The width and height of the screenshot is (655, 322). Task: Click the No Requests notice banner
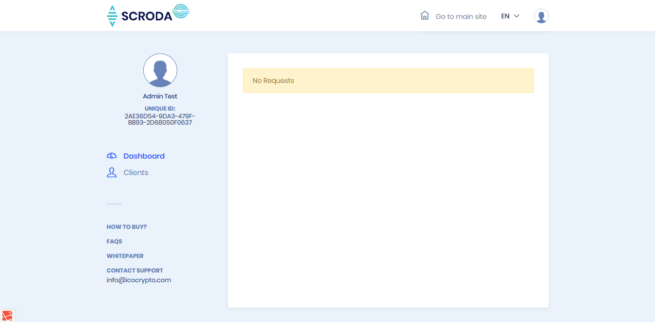[x=388, y=80]
